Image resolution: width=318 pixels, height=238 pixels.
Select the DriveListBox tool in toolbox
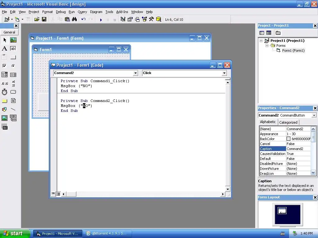[13, 92]
